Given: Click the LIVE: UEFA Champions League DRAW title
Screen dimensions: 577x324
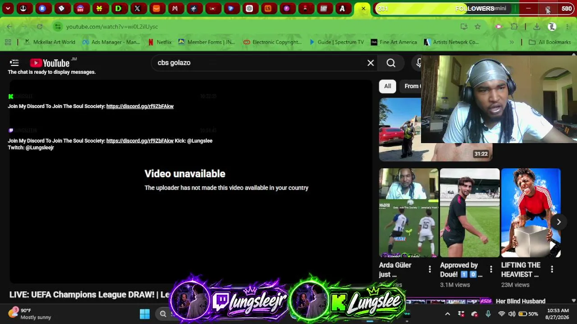Looking at the screenshot, I should (x=89, y=295).
